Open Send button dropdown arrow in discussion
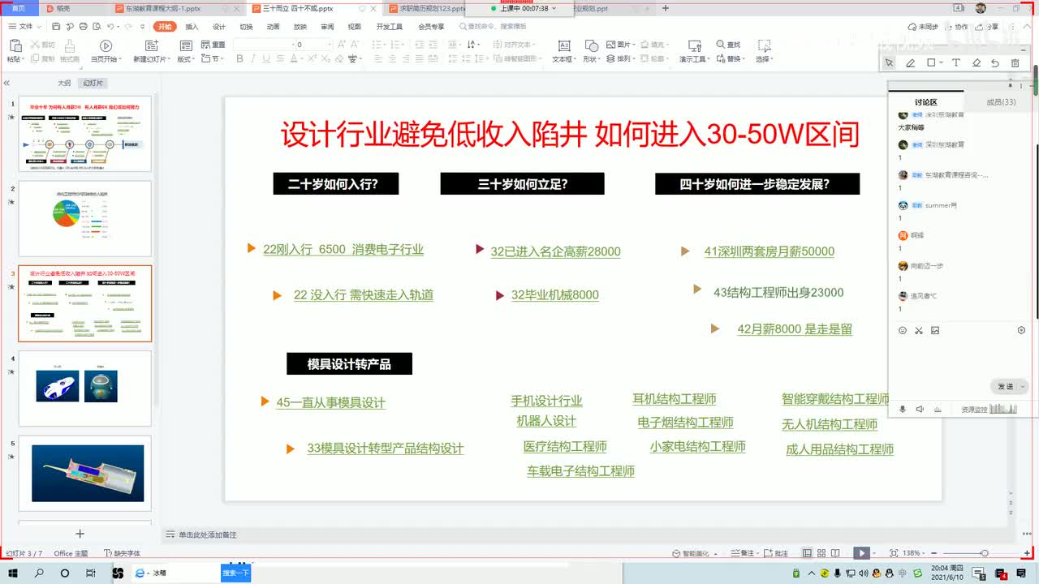Image resolution: width=1039 pixels, height=584 pixels. (1023, 386)
